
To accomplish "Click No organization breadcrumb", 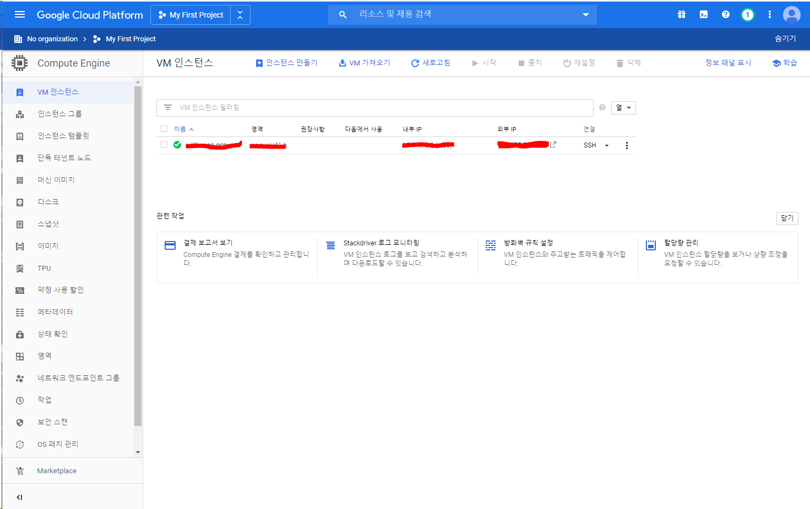I will [x=52, y=39].
